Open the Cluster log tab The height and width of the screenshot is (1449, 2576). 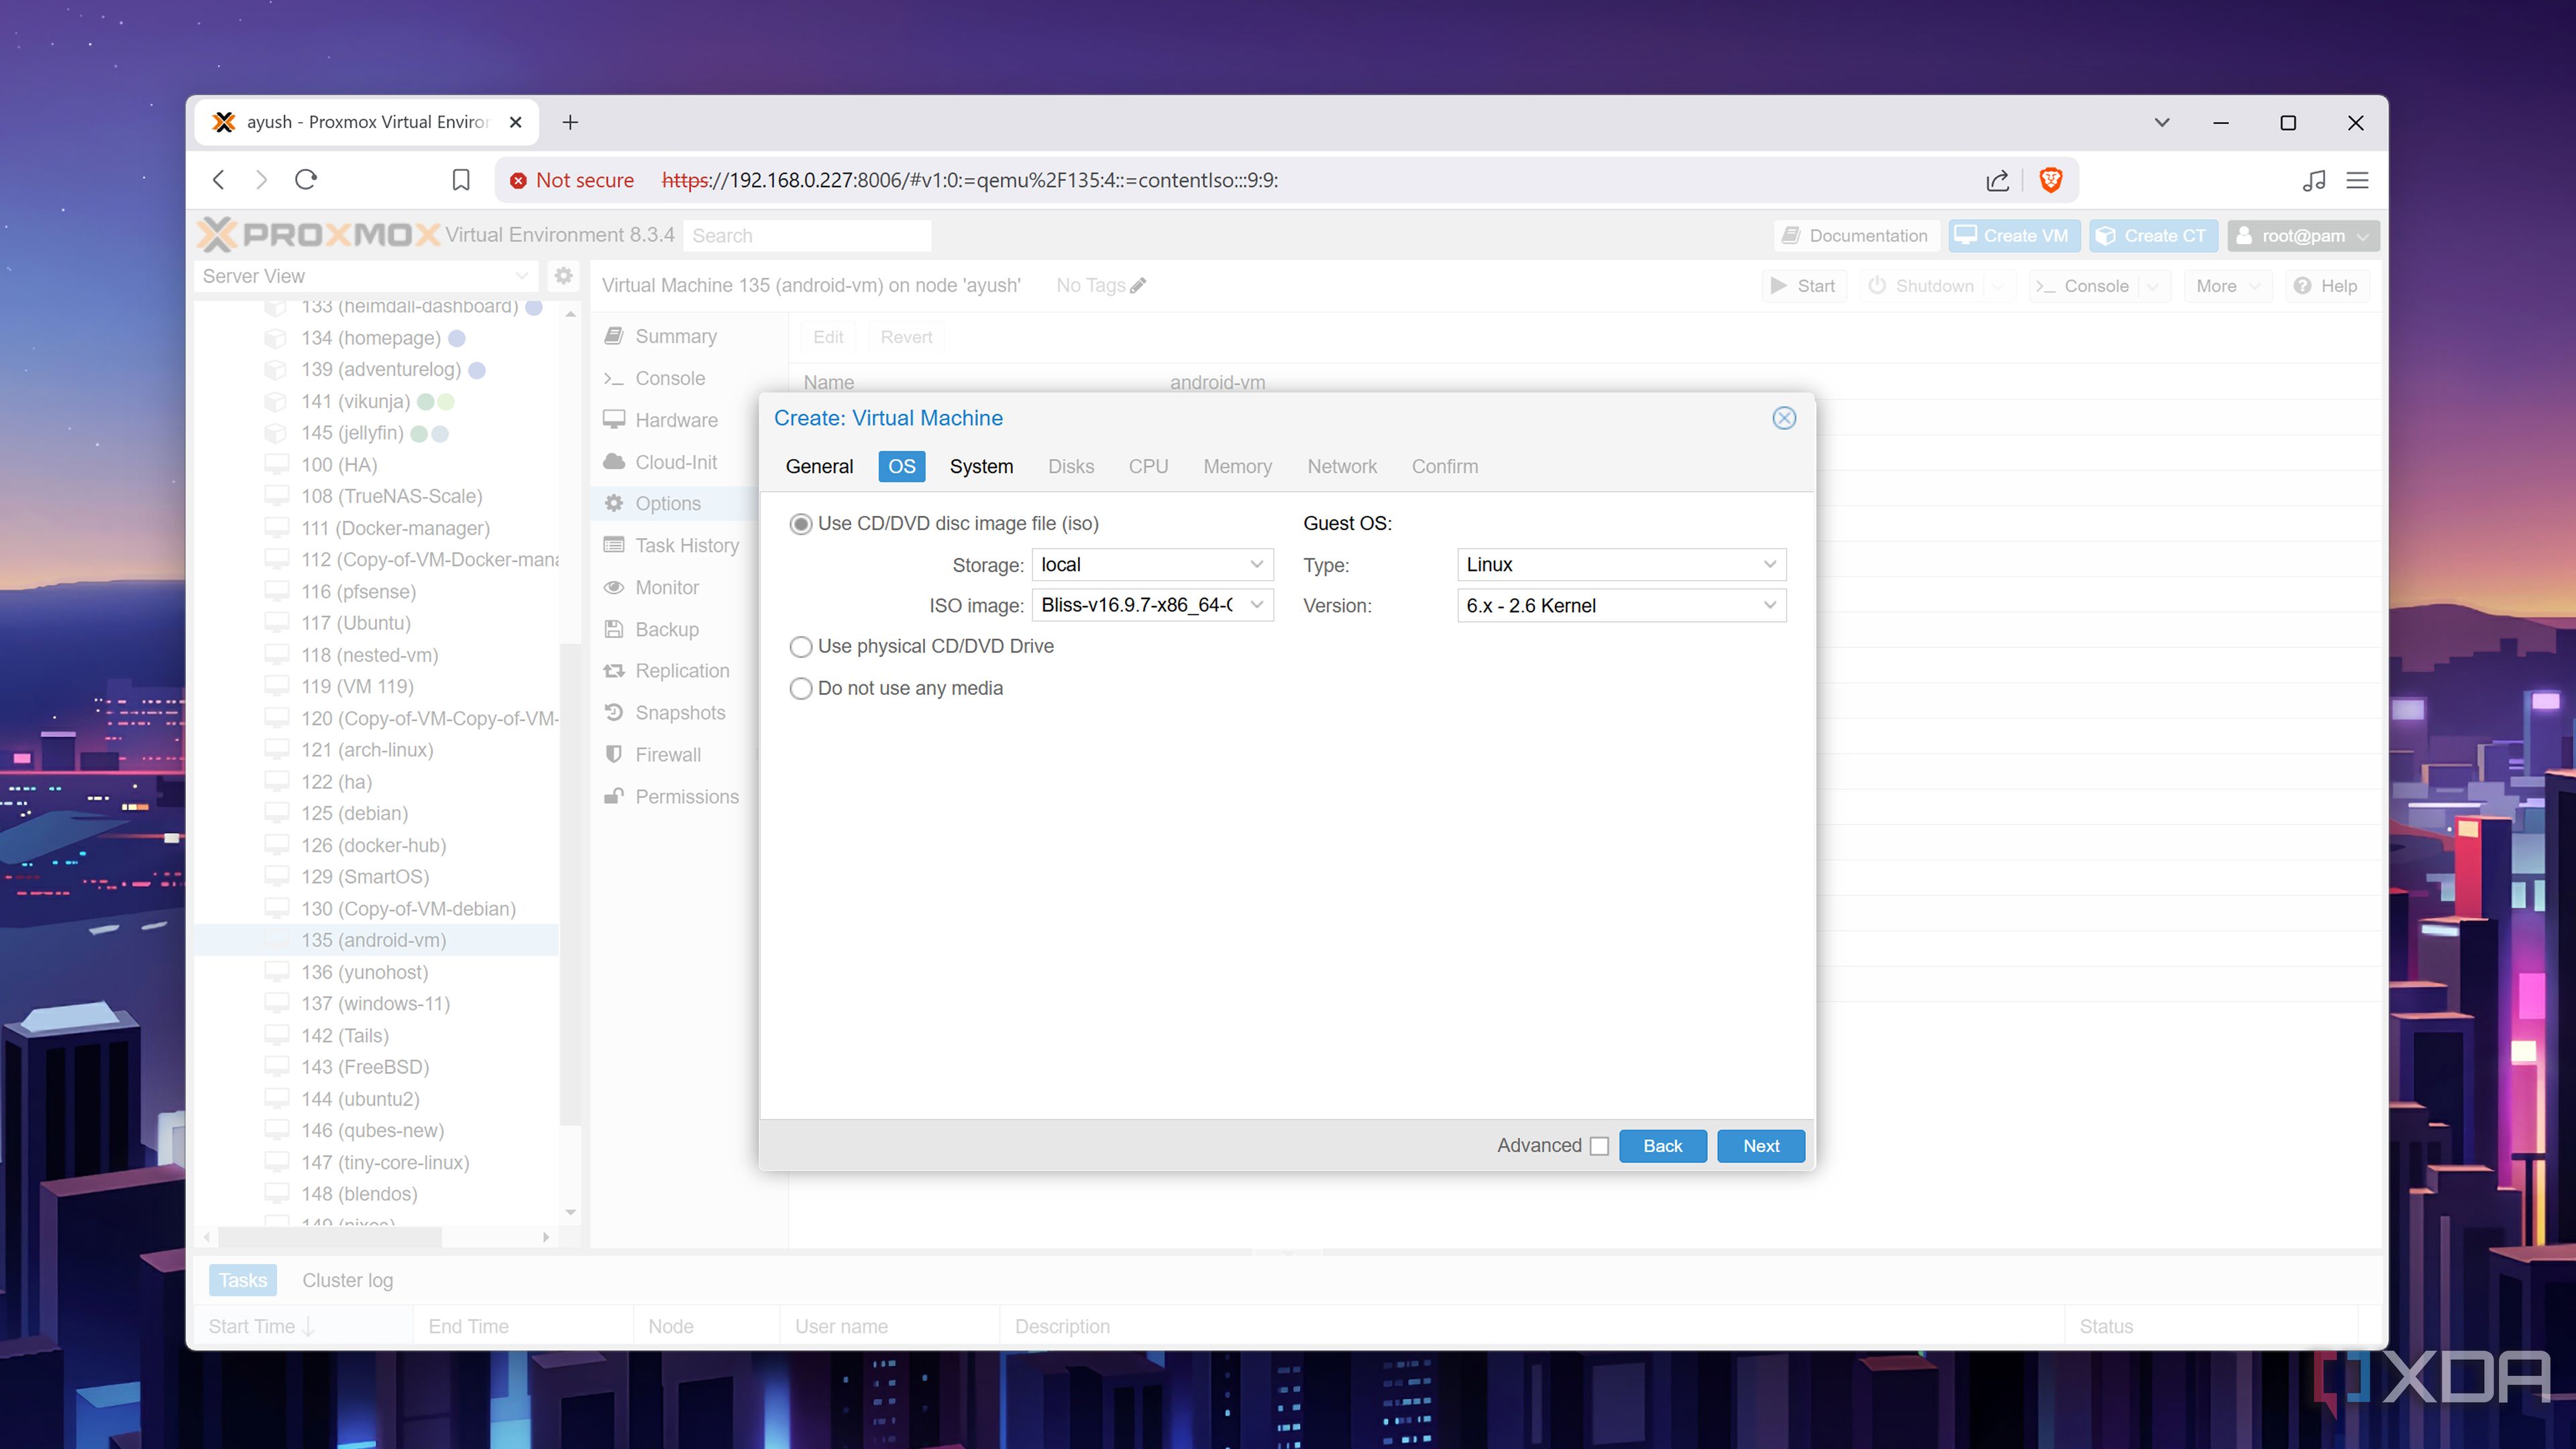(x=348, y=1281)
